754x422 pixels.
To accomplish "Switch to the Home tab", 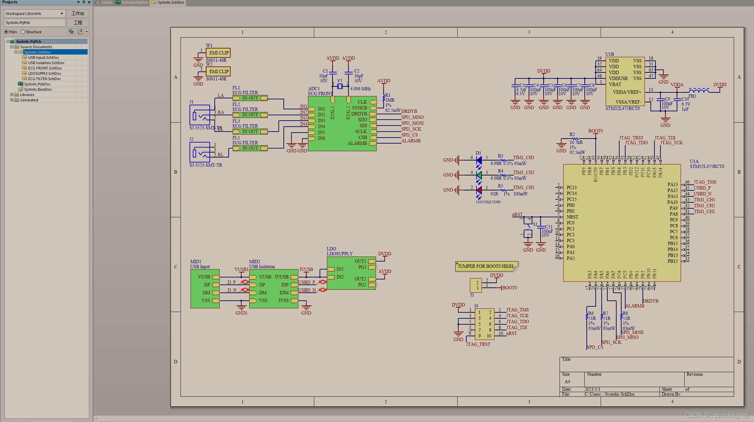I will pos(104,2).
